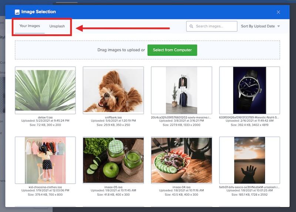Switch to the Your Images tab

[x=30, y=26]
